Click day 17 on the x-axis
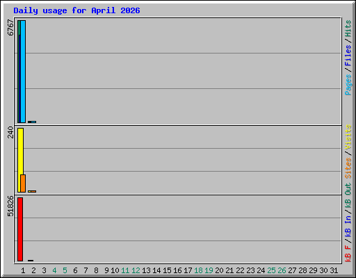 188,270
